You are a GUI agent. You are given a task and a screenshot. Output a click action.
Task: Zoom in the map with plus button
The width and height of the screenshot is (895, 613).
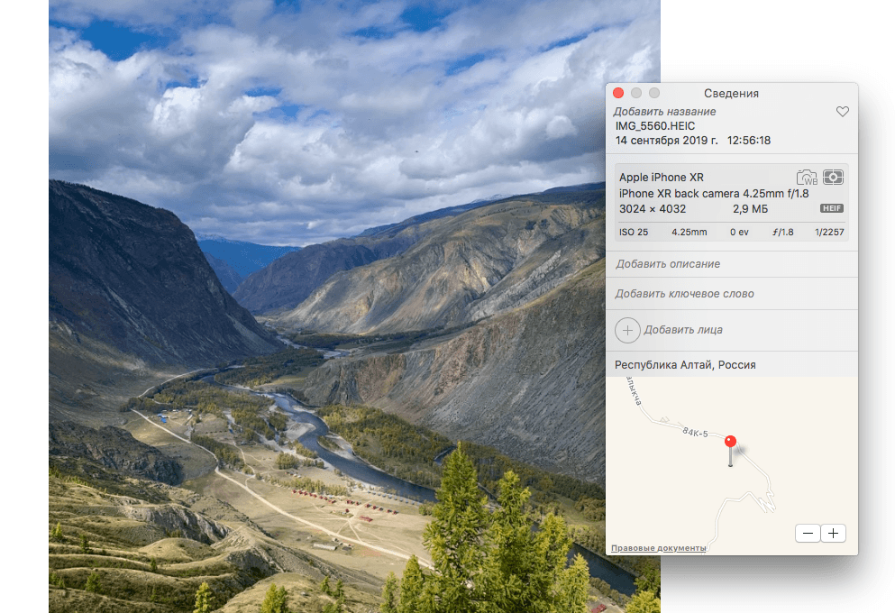click(x=834, y=533)
